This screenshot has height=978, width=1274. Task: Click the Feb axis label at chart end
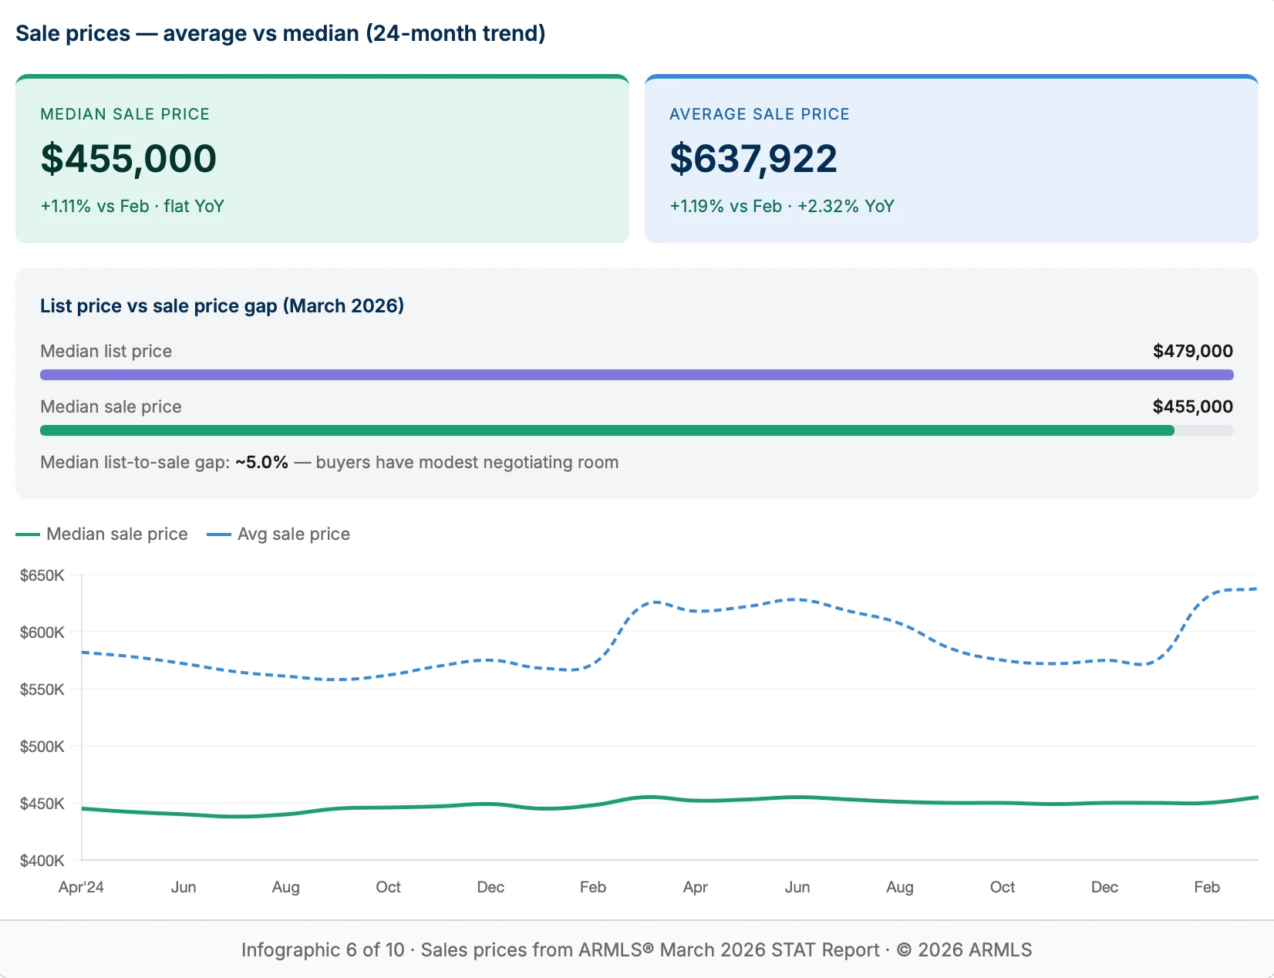(1207, 887)
